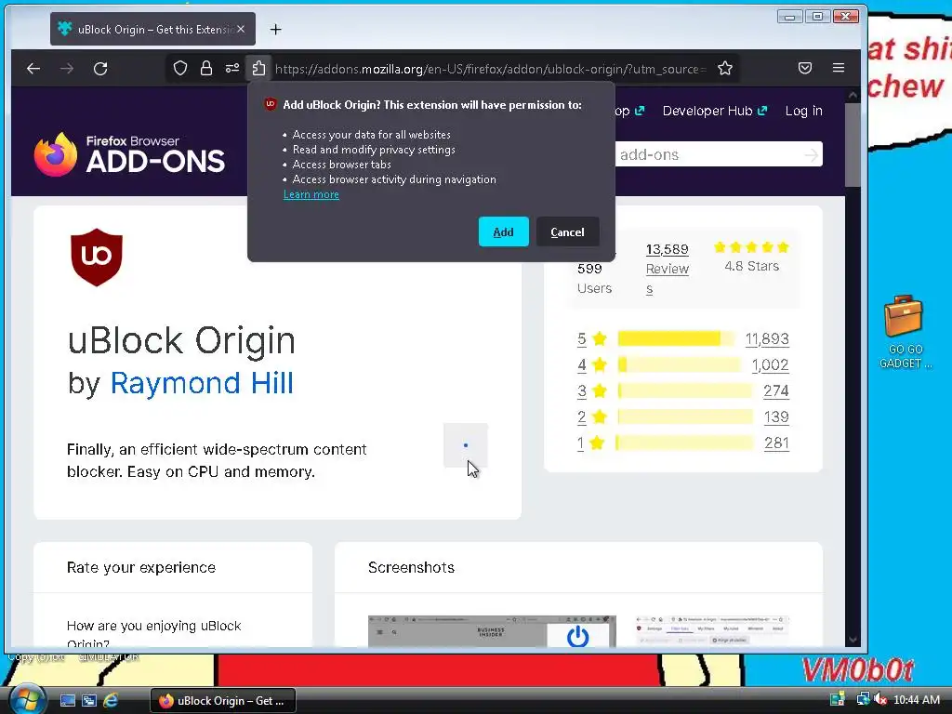Click the uBlock icon in permission dialog
The image size is (952, 714).
coord(271,104)
